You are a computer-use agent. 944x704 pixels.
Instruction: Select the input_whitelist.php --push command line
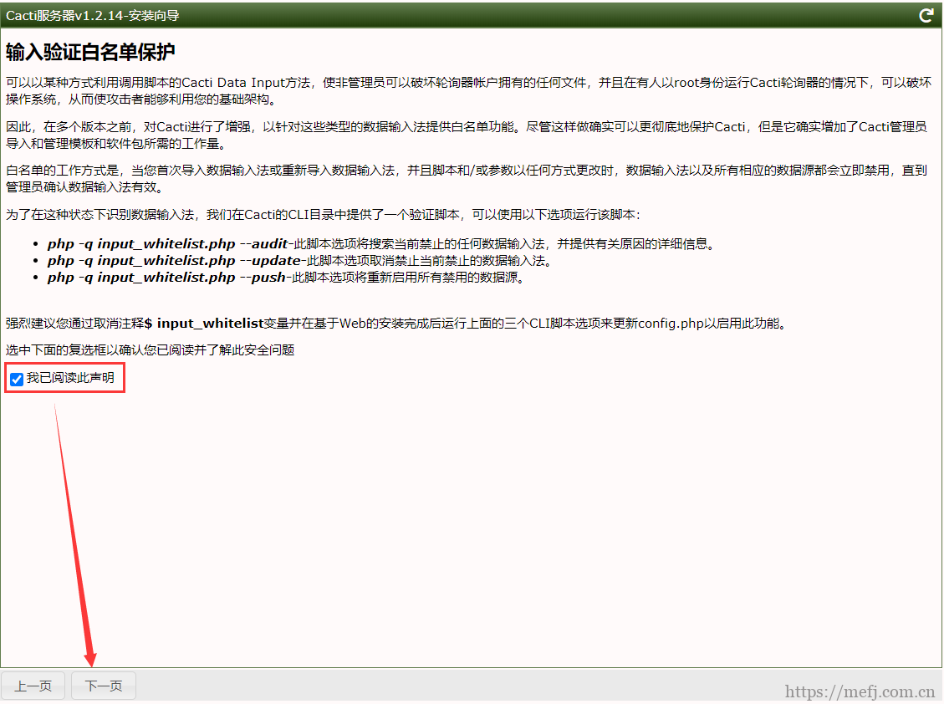[x=166, y=278]
